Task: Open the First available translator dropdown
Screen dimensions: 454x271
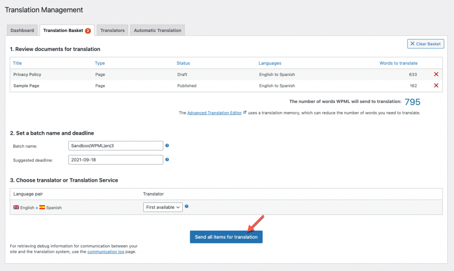Action: coord(163,207)
